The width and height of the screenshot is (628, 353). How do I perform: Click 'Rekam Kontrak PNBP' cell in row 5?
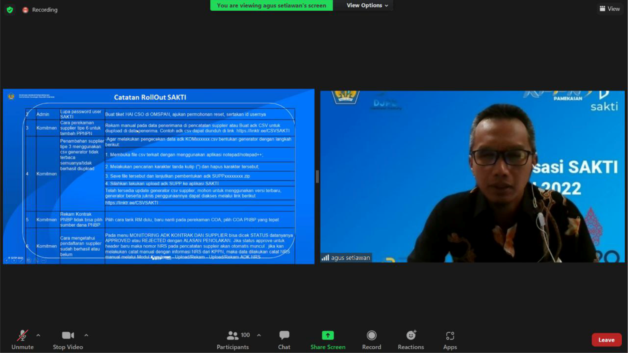click(82, 220)
